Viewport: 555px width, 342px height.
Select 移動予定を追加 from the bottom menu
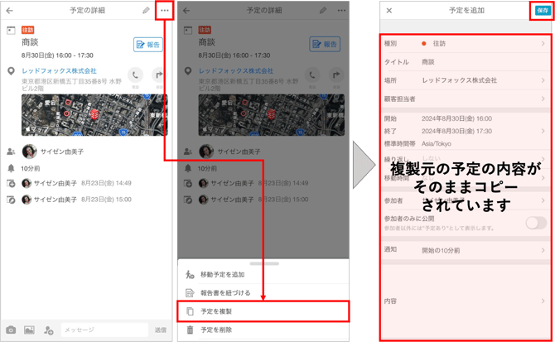[x=263, y=274]
